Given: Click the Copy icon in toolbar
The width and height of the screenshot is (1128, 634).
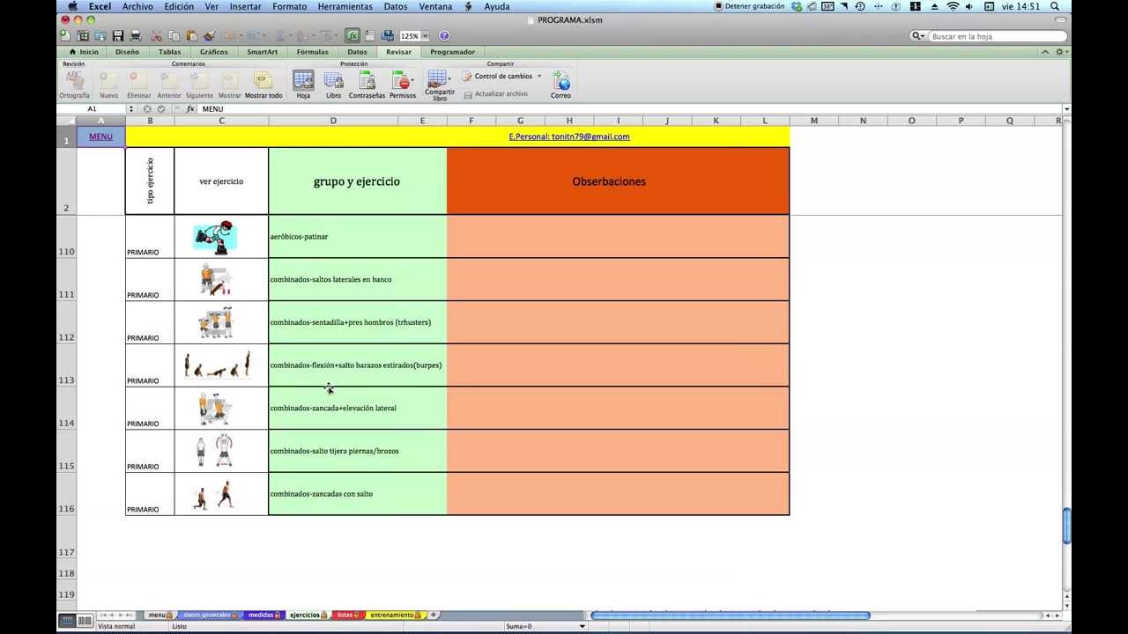Looking at the screenshot, I should (174, 36).
